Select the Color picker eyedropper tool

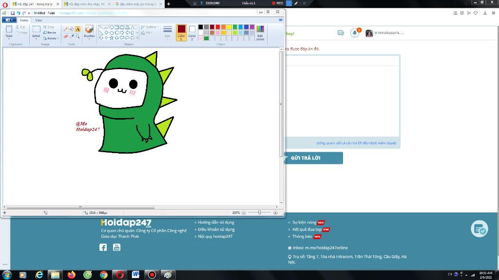coord(72,36)
